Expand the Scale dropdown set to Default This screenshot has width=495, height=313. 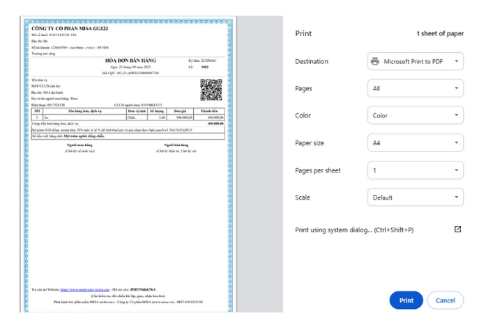tap(416, 198)
